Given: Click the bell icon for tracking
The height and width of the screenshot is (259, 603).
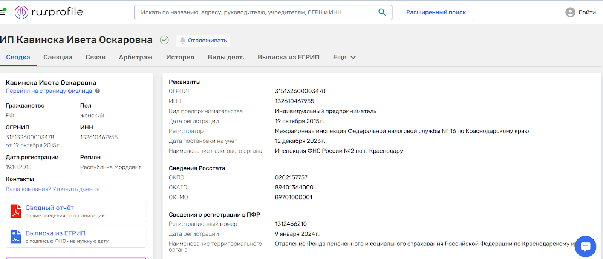Looking at the screenshot, I should (182, 41).
